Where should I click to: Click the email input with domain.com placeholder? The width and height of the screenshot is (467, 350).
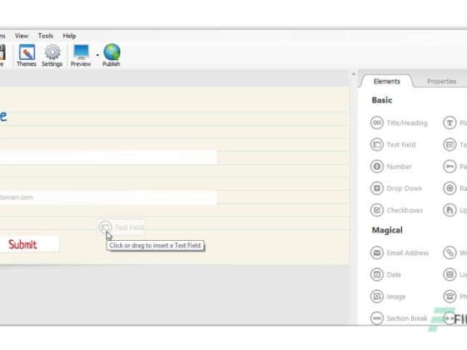pos(108,197)
